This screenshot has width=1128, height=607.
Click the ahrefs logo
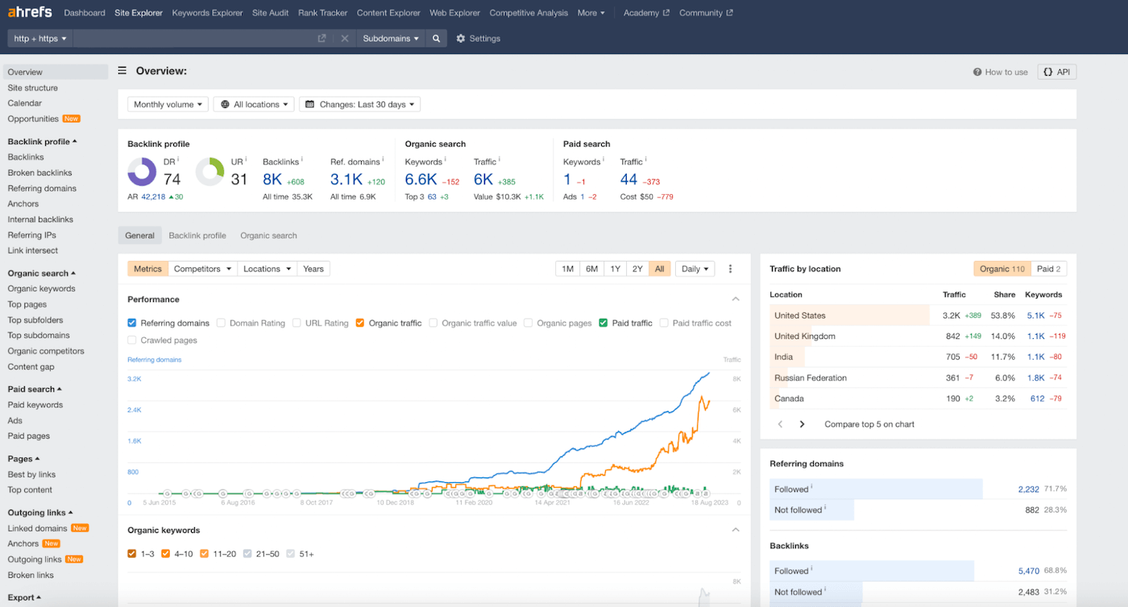click(x=30, y=13)
